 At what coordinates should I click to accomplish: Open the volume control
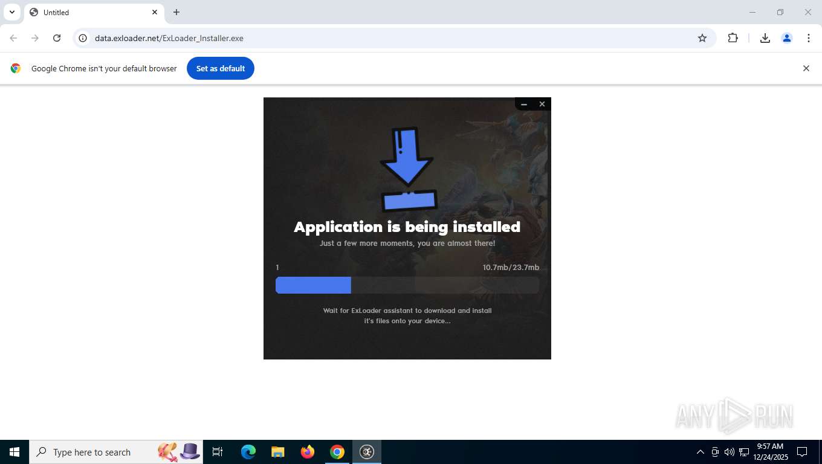pyautogui.click(x=730, y=452)
